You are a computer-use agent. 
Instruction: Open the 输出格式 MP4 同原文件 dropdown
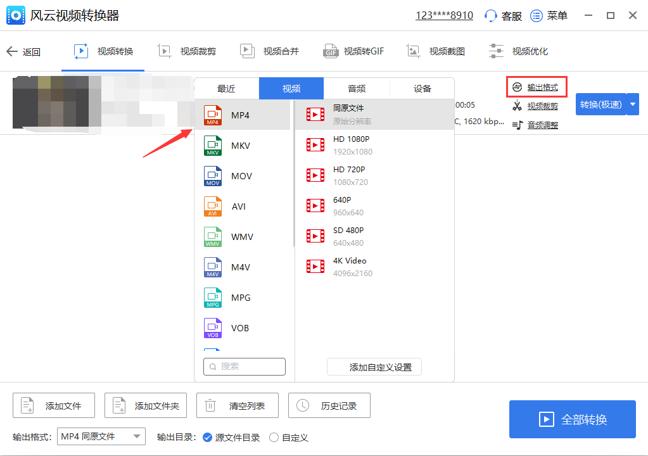coord(101,436)
